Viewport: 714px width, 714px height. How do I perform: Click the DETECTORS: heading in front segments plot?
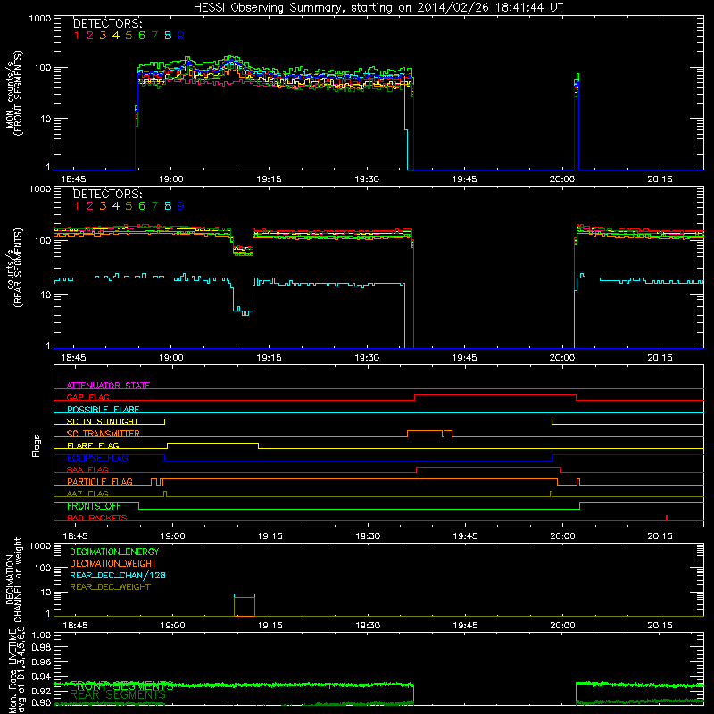pos(107,23)
